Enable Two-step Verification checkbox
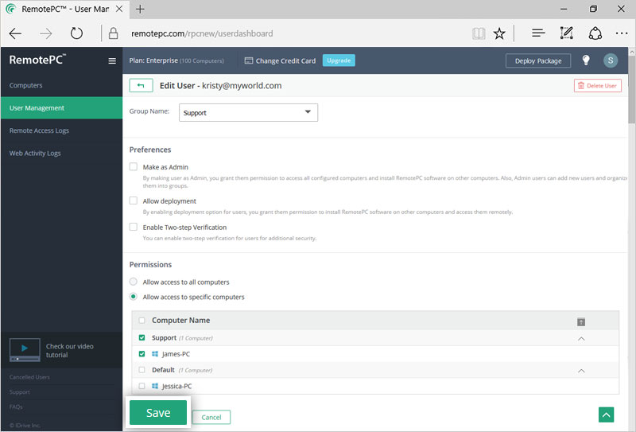 pos(133,227)
